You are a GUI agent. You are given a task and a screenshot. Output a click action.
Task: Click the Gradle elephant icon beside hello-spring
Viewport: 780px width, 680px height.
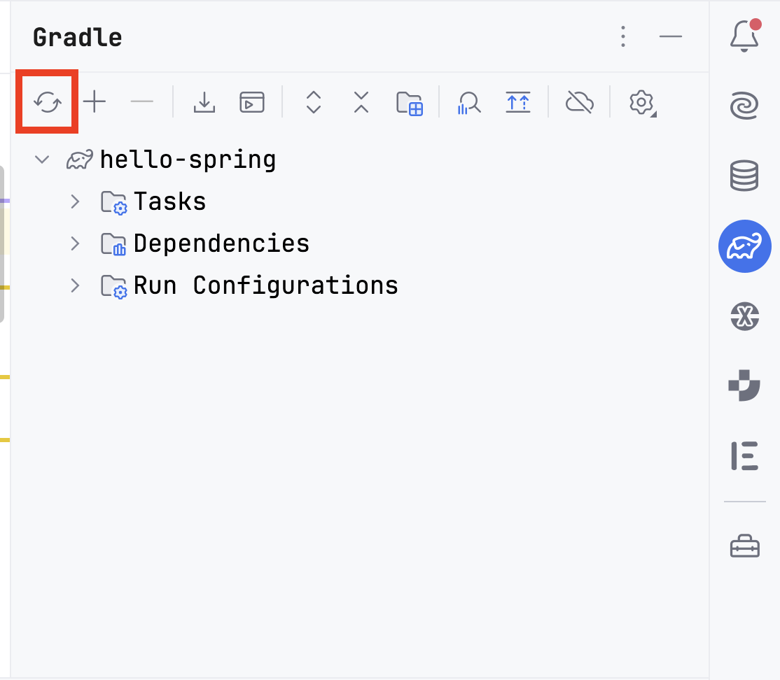click(80, 160)
